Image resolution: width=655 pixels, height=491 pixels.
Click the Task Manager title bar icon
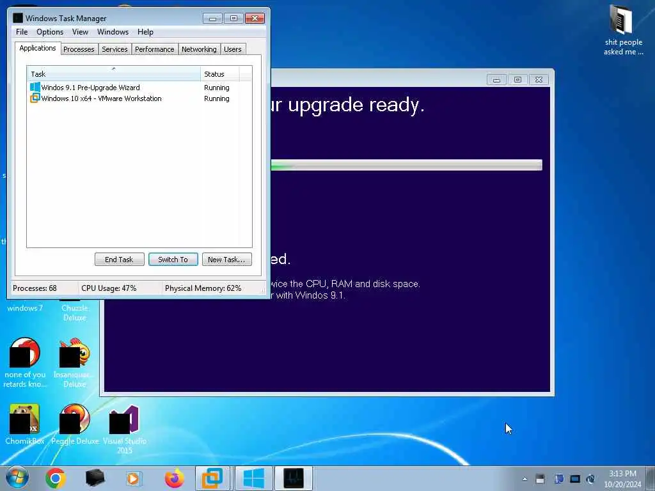pyautogui.click(x=17, y=18)
